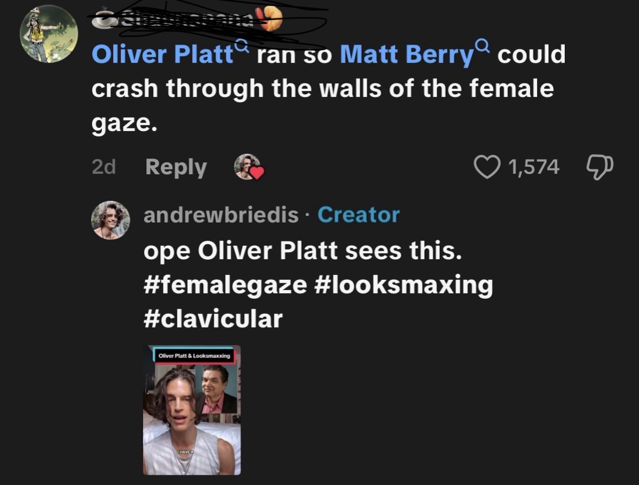This screenshot has width=639, height=485.
Task: Search for the Oliver Platt link
Action: (x=163, y=55)
